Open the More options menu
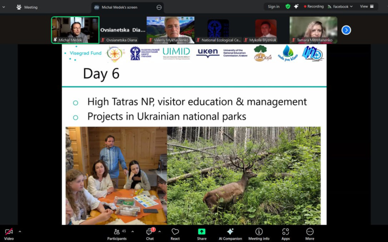Viewport: 388px width, 242px height. pyautogui.click(x=309, y=233)
